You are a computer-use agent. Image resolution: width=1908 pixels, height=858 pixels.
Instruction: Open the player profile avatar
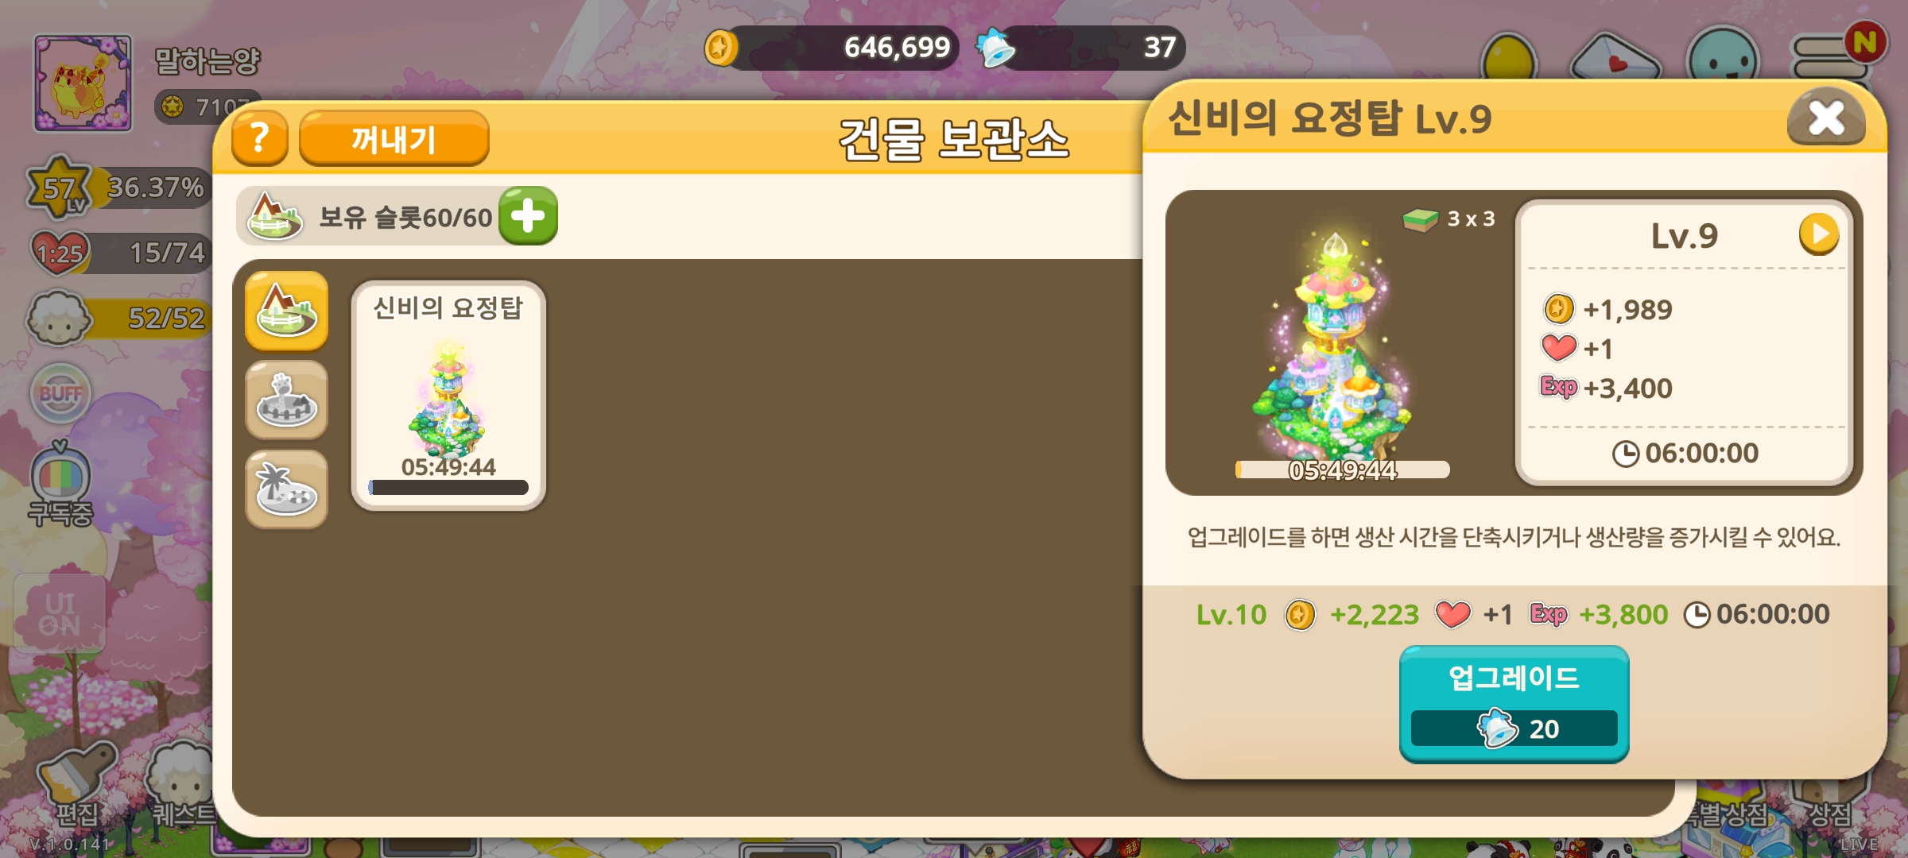tap(82, 83)
